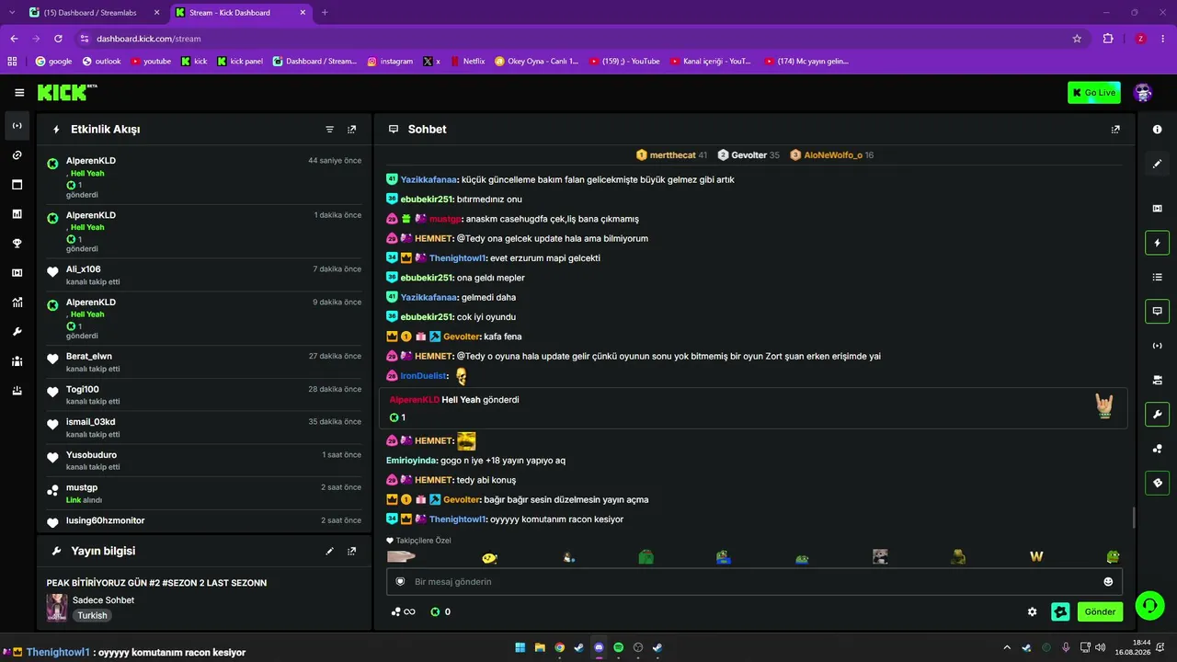Reload the page

58,39
